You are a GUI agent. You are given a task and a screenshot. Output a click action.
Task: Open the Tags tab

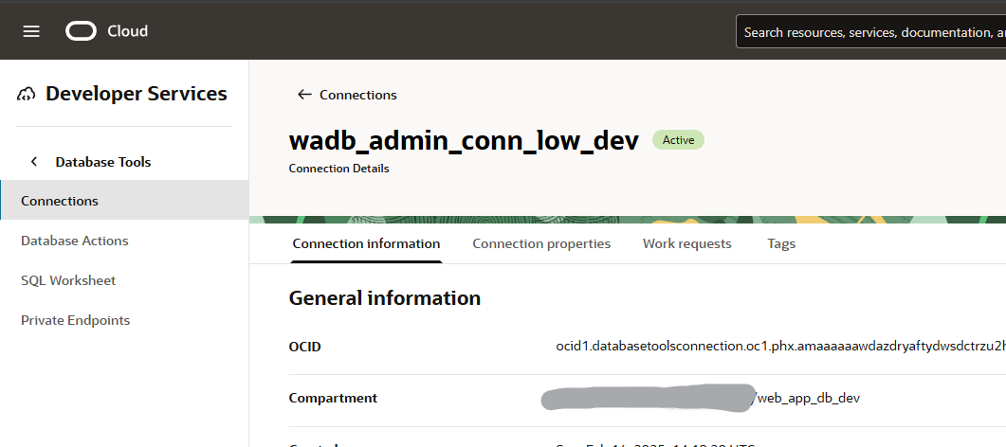tap(781, 243)
